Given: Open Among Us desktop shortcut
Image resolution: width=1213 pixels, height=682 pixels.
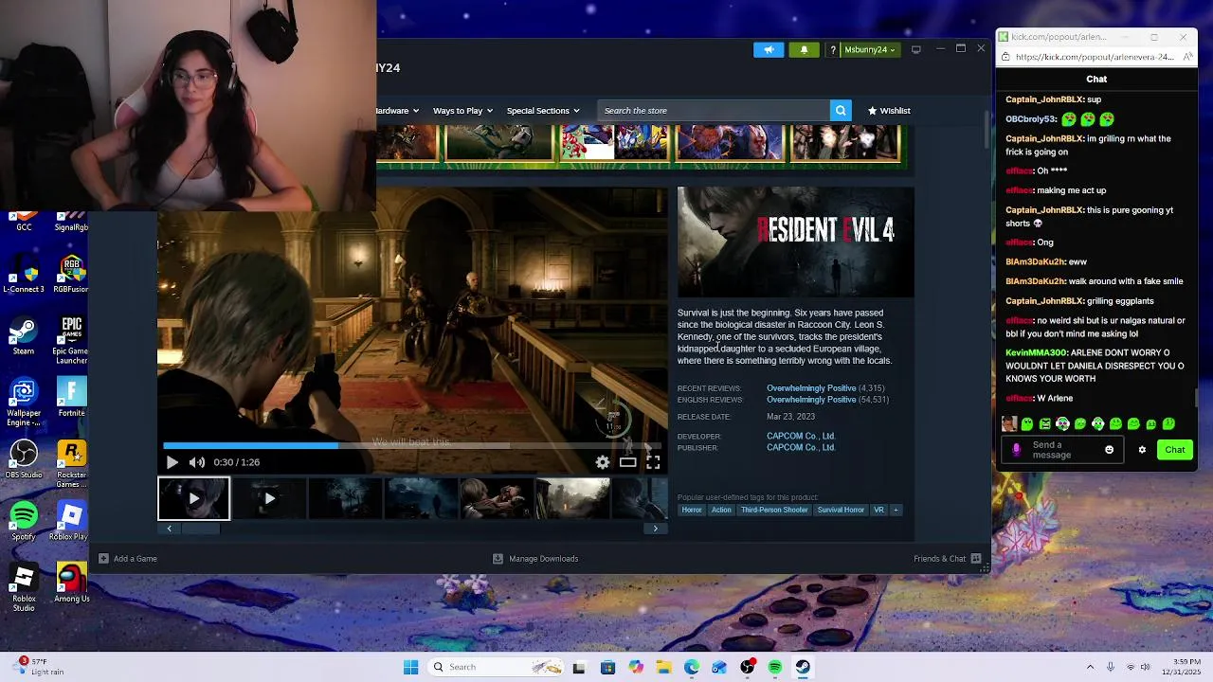Looking at the screenshot, I should click(71, 583).
